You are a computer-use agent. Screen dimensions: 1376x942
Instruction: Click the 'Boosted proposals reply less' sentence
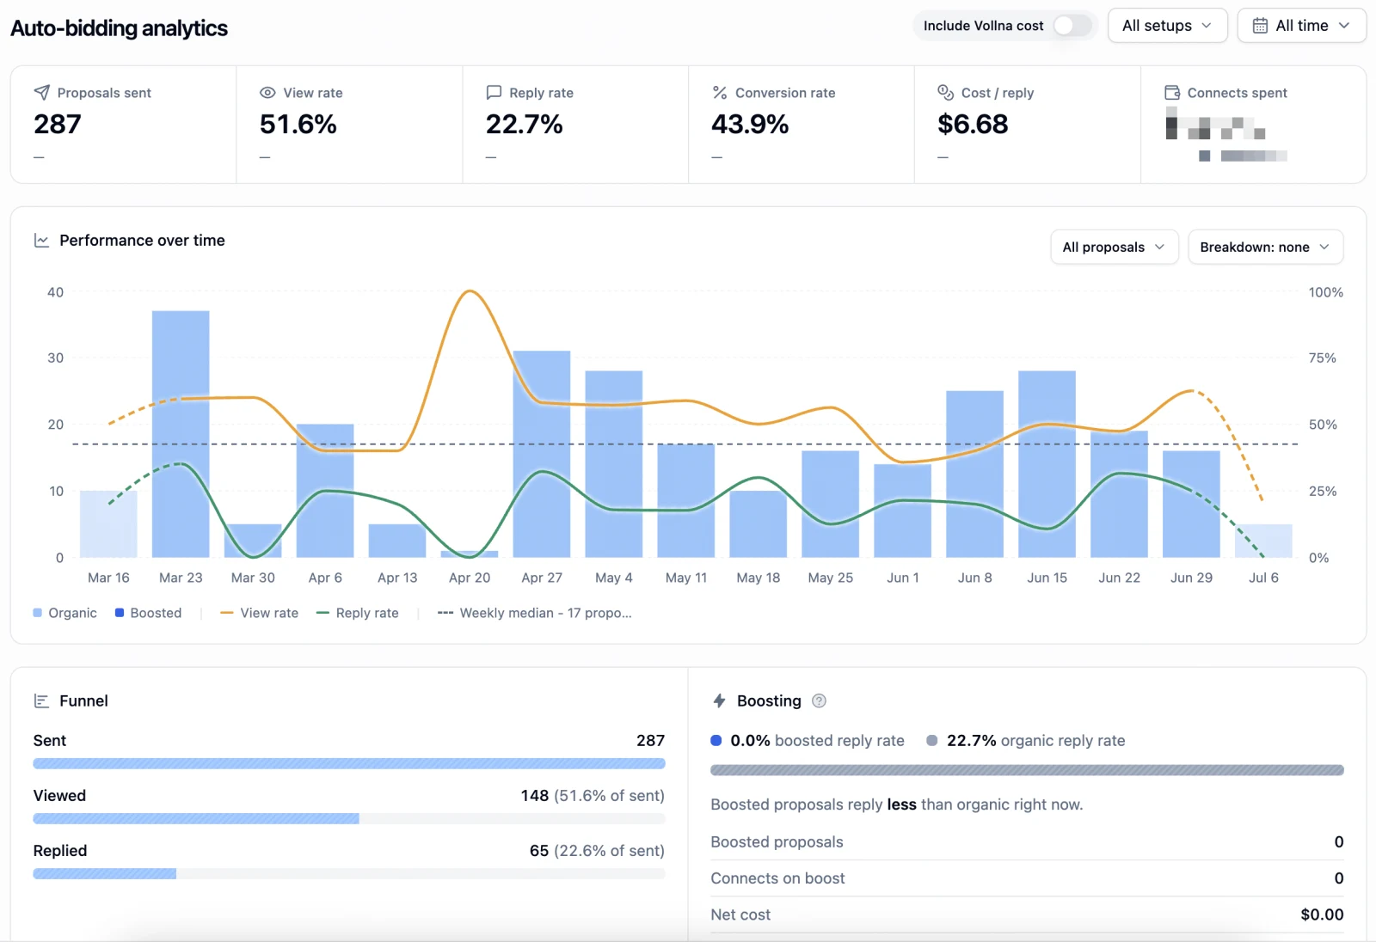pyautogui.click(x=896, y=804)
